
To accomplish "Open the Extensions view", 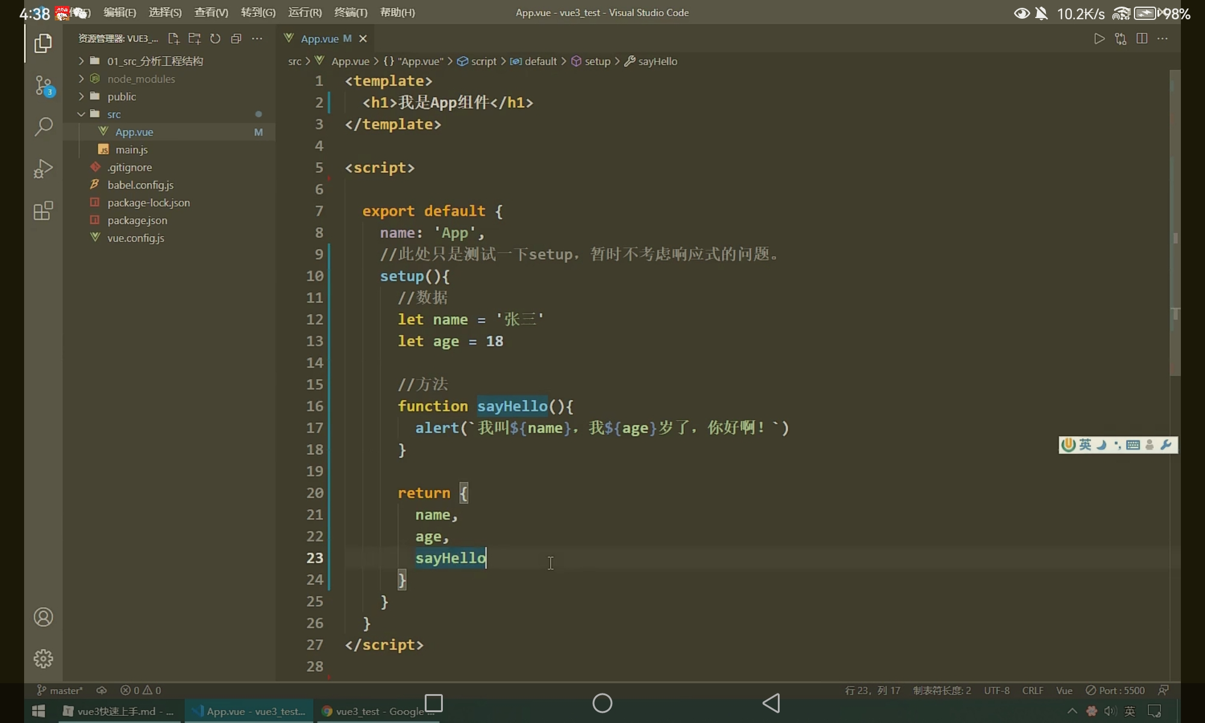I will click(x=43, y=211).
